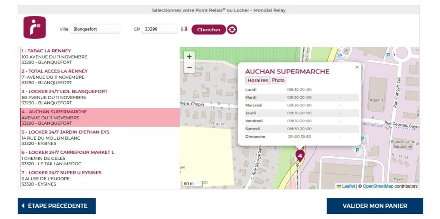440x219 pixels.
Task: Click the 3 ALLEE DE L'EUROPE address
Action: coord(46,179)
